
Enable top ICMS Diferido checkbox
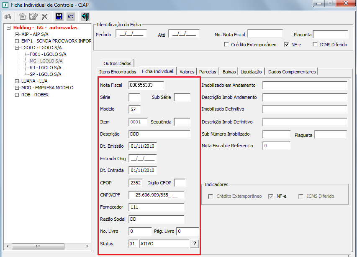pos(315,45)
